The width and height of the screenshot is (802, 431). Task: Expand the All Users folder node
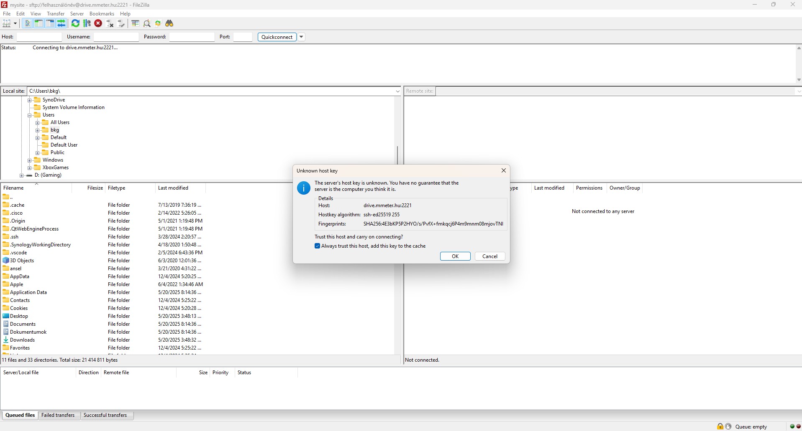coord(38,123)
